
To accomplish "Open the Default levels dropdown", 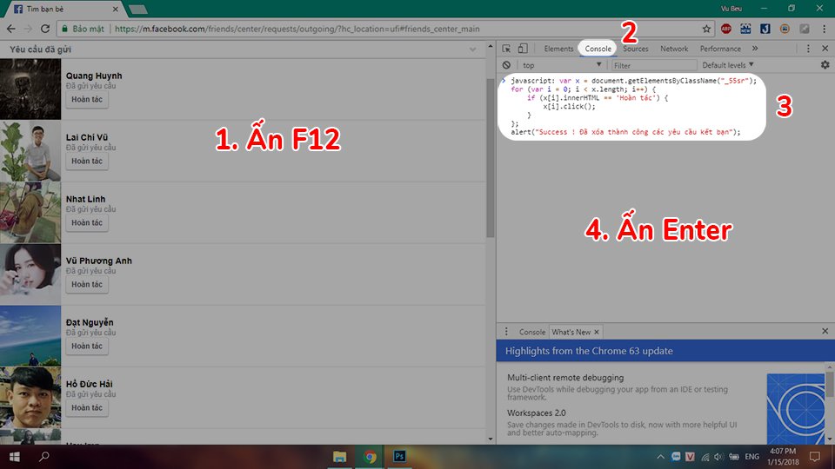I will pyautogui.click(x=728, y=65).
